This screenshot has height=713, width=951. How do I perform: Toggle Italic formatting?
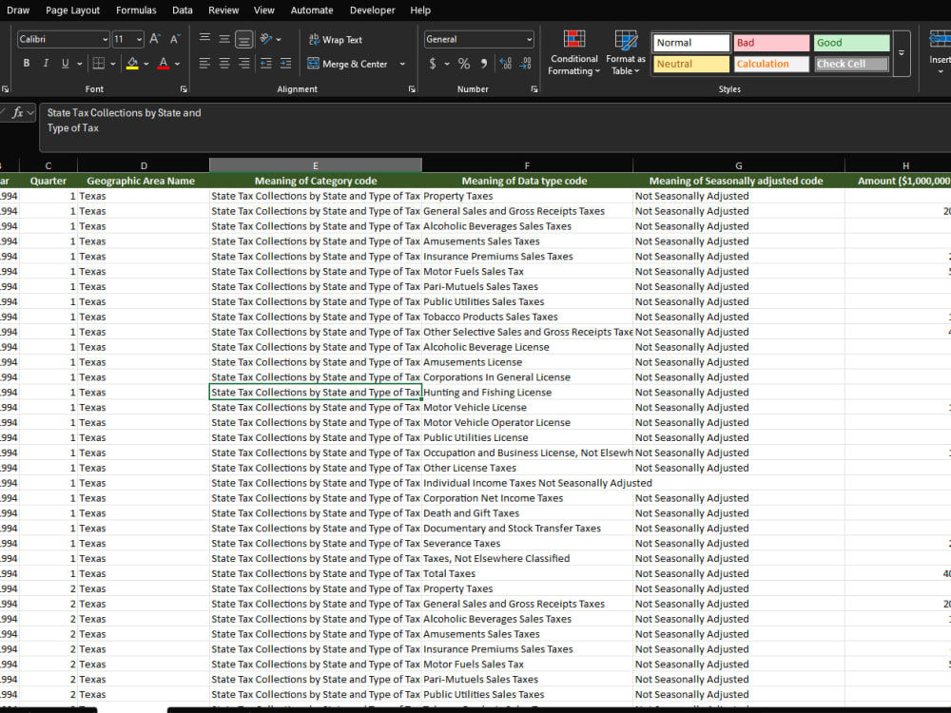[46, 63]
